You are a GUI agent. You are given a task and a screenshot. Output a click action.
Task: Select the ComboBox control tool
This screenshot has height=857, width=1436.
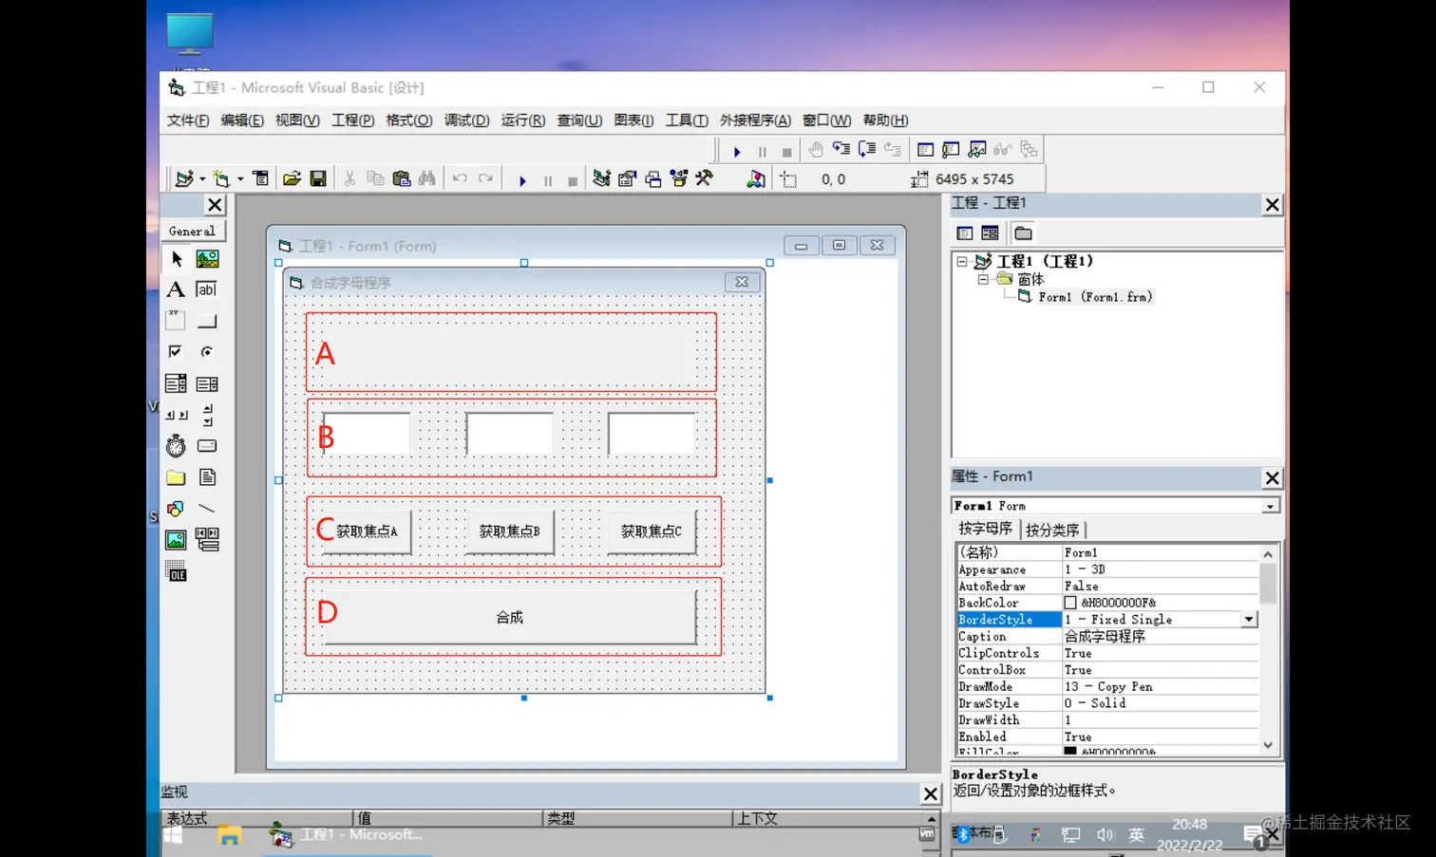[176, 383]
